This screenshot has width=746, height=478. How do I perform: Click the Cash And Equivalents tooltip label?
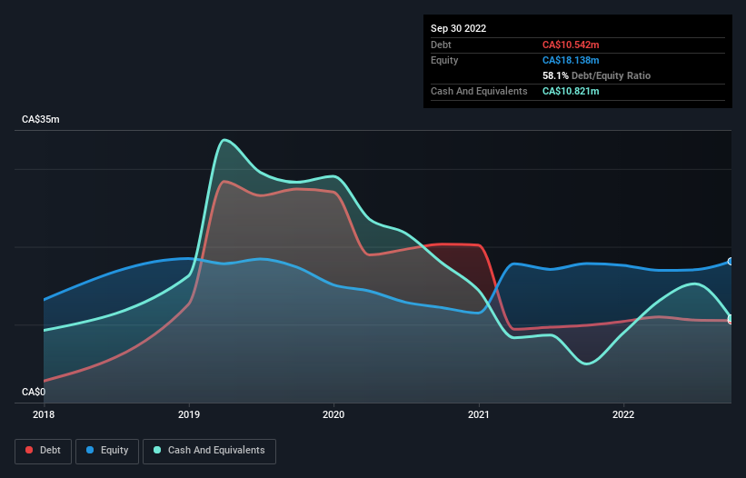click(x=479, y=91)
